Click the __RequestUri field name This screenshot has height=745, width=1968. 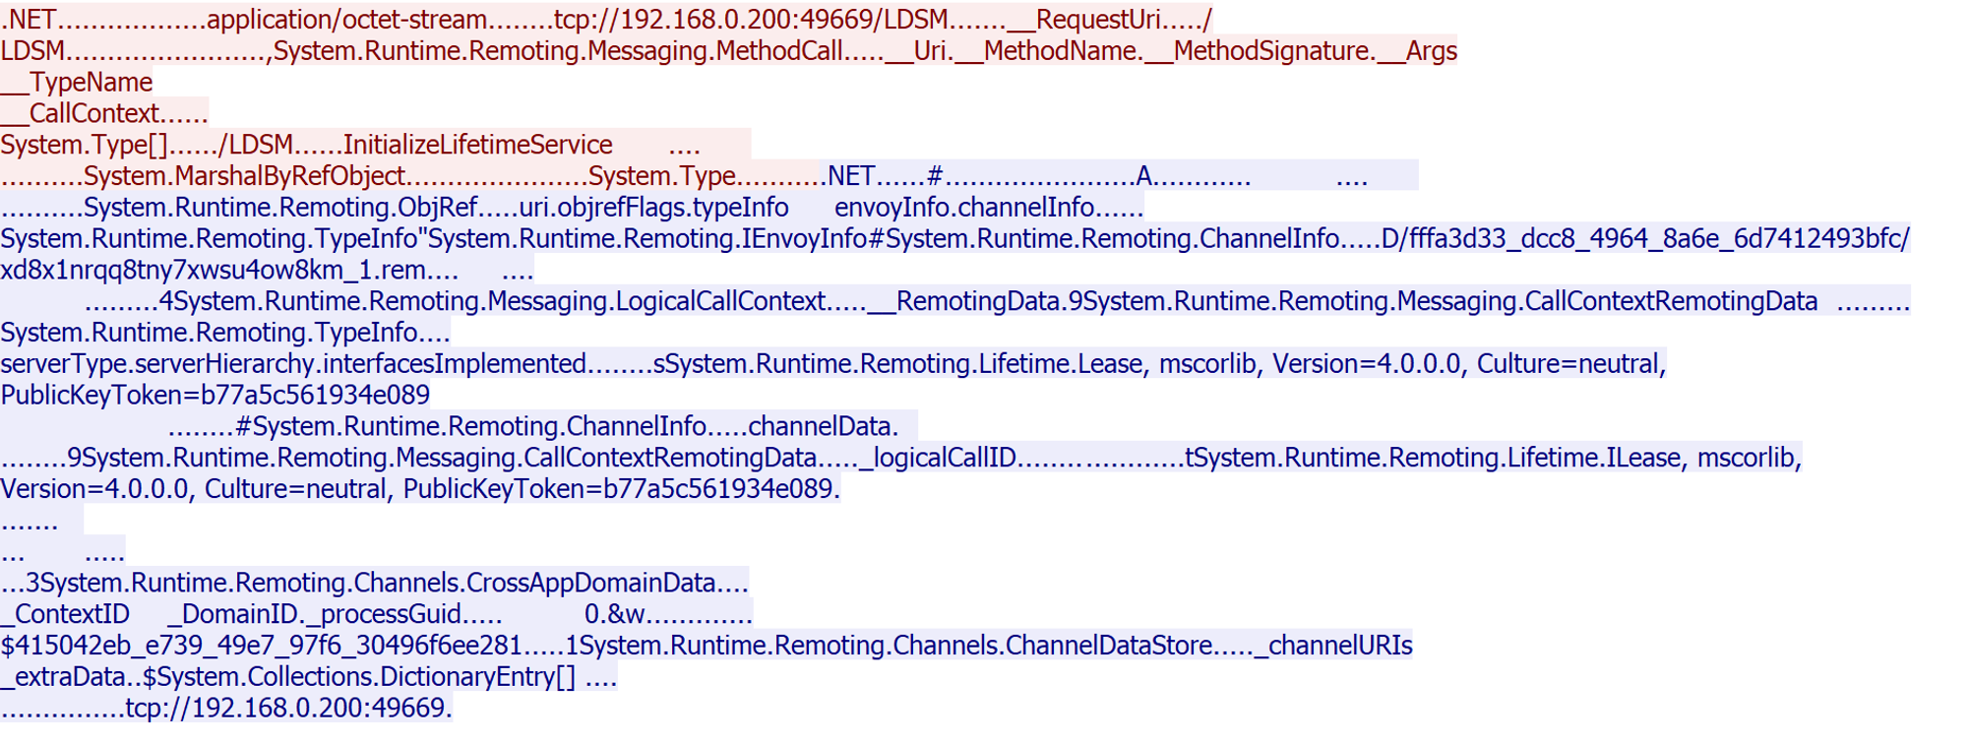point(1098,20)
